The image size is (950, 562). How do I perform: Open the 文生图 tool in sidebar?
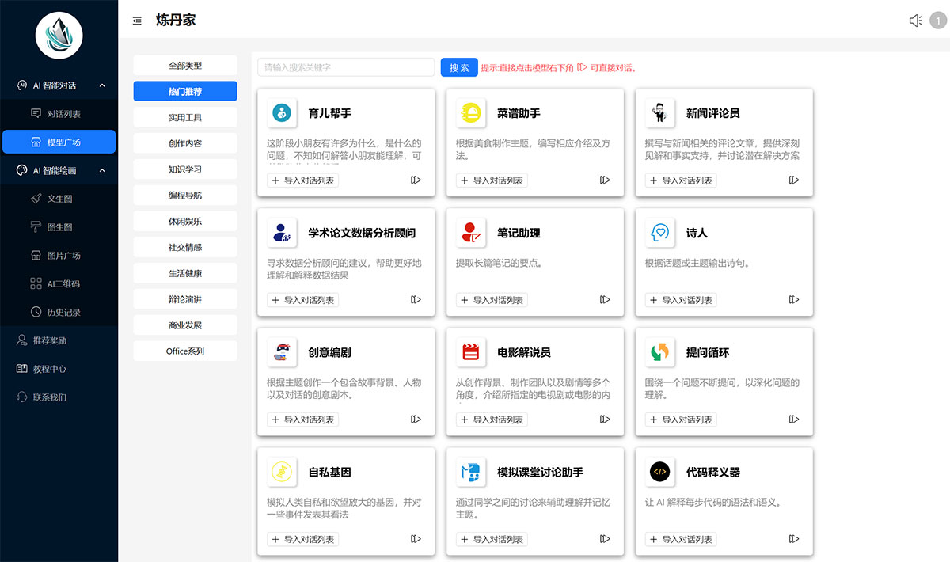point(59,198)
